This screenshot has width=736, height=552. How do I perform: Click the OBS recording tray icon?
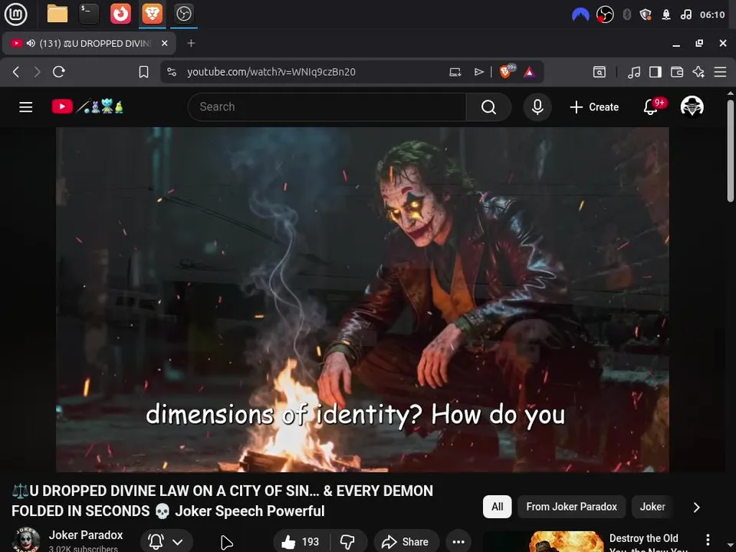coord(605,15)
